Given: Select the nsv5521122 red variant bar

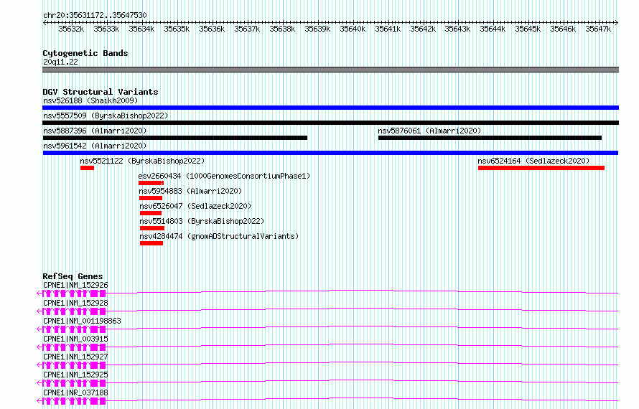Looking at the screenshot, I should tap(87, 168).
